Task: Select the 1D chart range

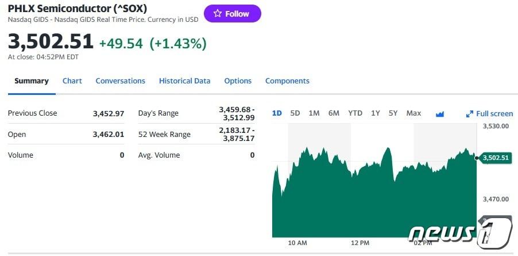Action: coord(277,113)
